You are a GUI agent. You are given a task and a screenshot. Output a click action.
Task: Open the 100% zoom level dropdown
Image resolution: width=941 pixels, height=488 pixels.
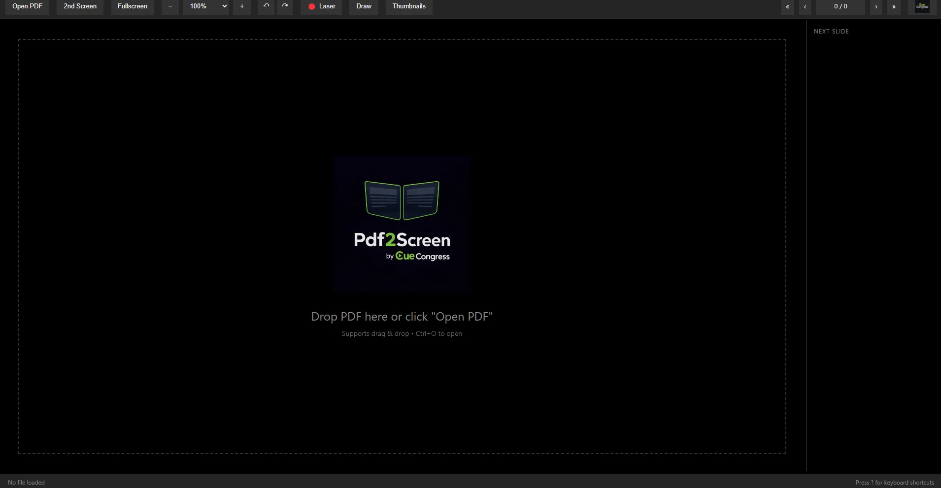pyautogui.click(x=206, y=6)
